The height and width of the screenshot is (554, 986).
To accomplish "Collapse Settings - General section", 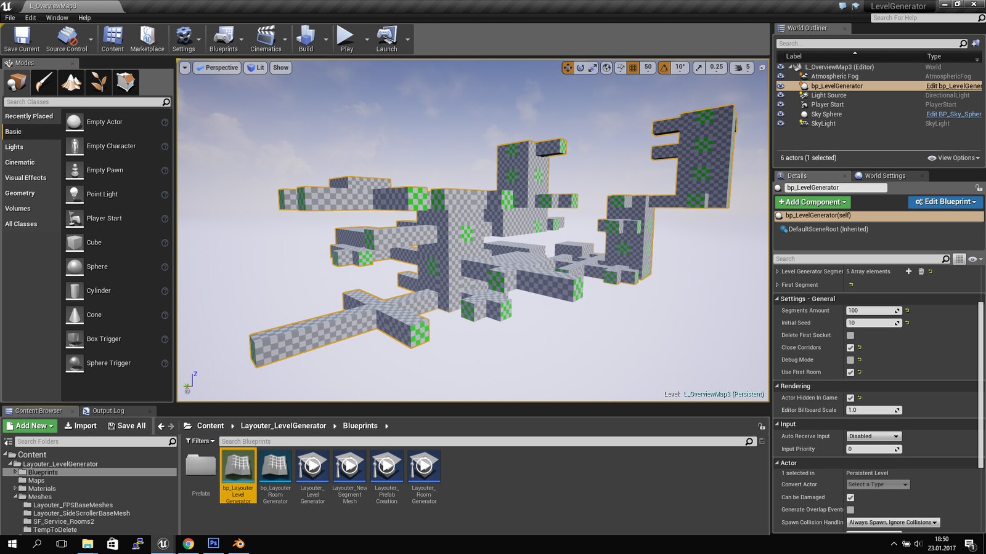I will coord(777,299).
